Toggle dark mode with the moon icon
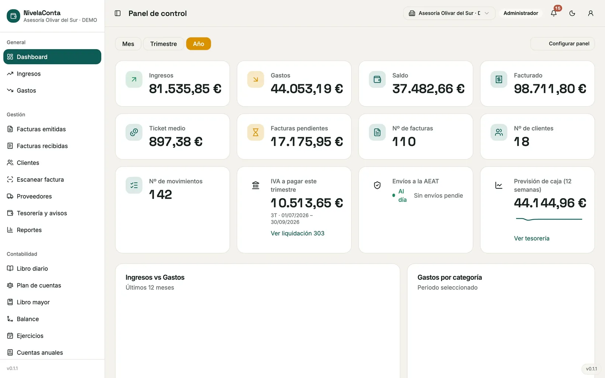The height and width of the screenshot is (378, 605). point(572,13)
